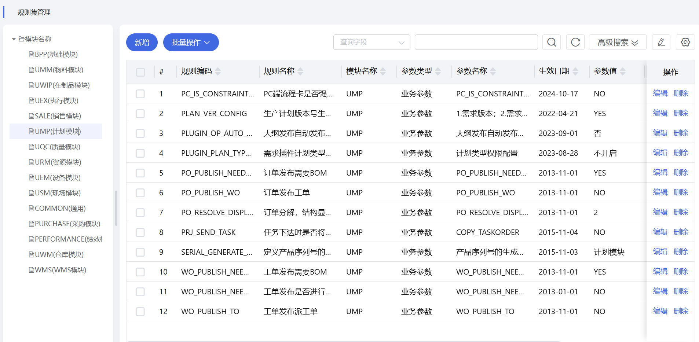The width and height of the screenshot is (699, 342).
Task: Click 编辑 for PO_PUBLISH_WO row
Action: pos(660,192)
